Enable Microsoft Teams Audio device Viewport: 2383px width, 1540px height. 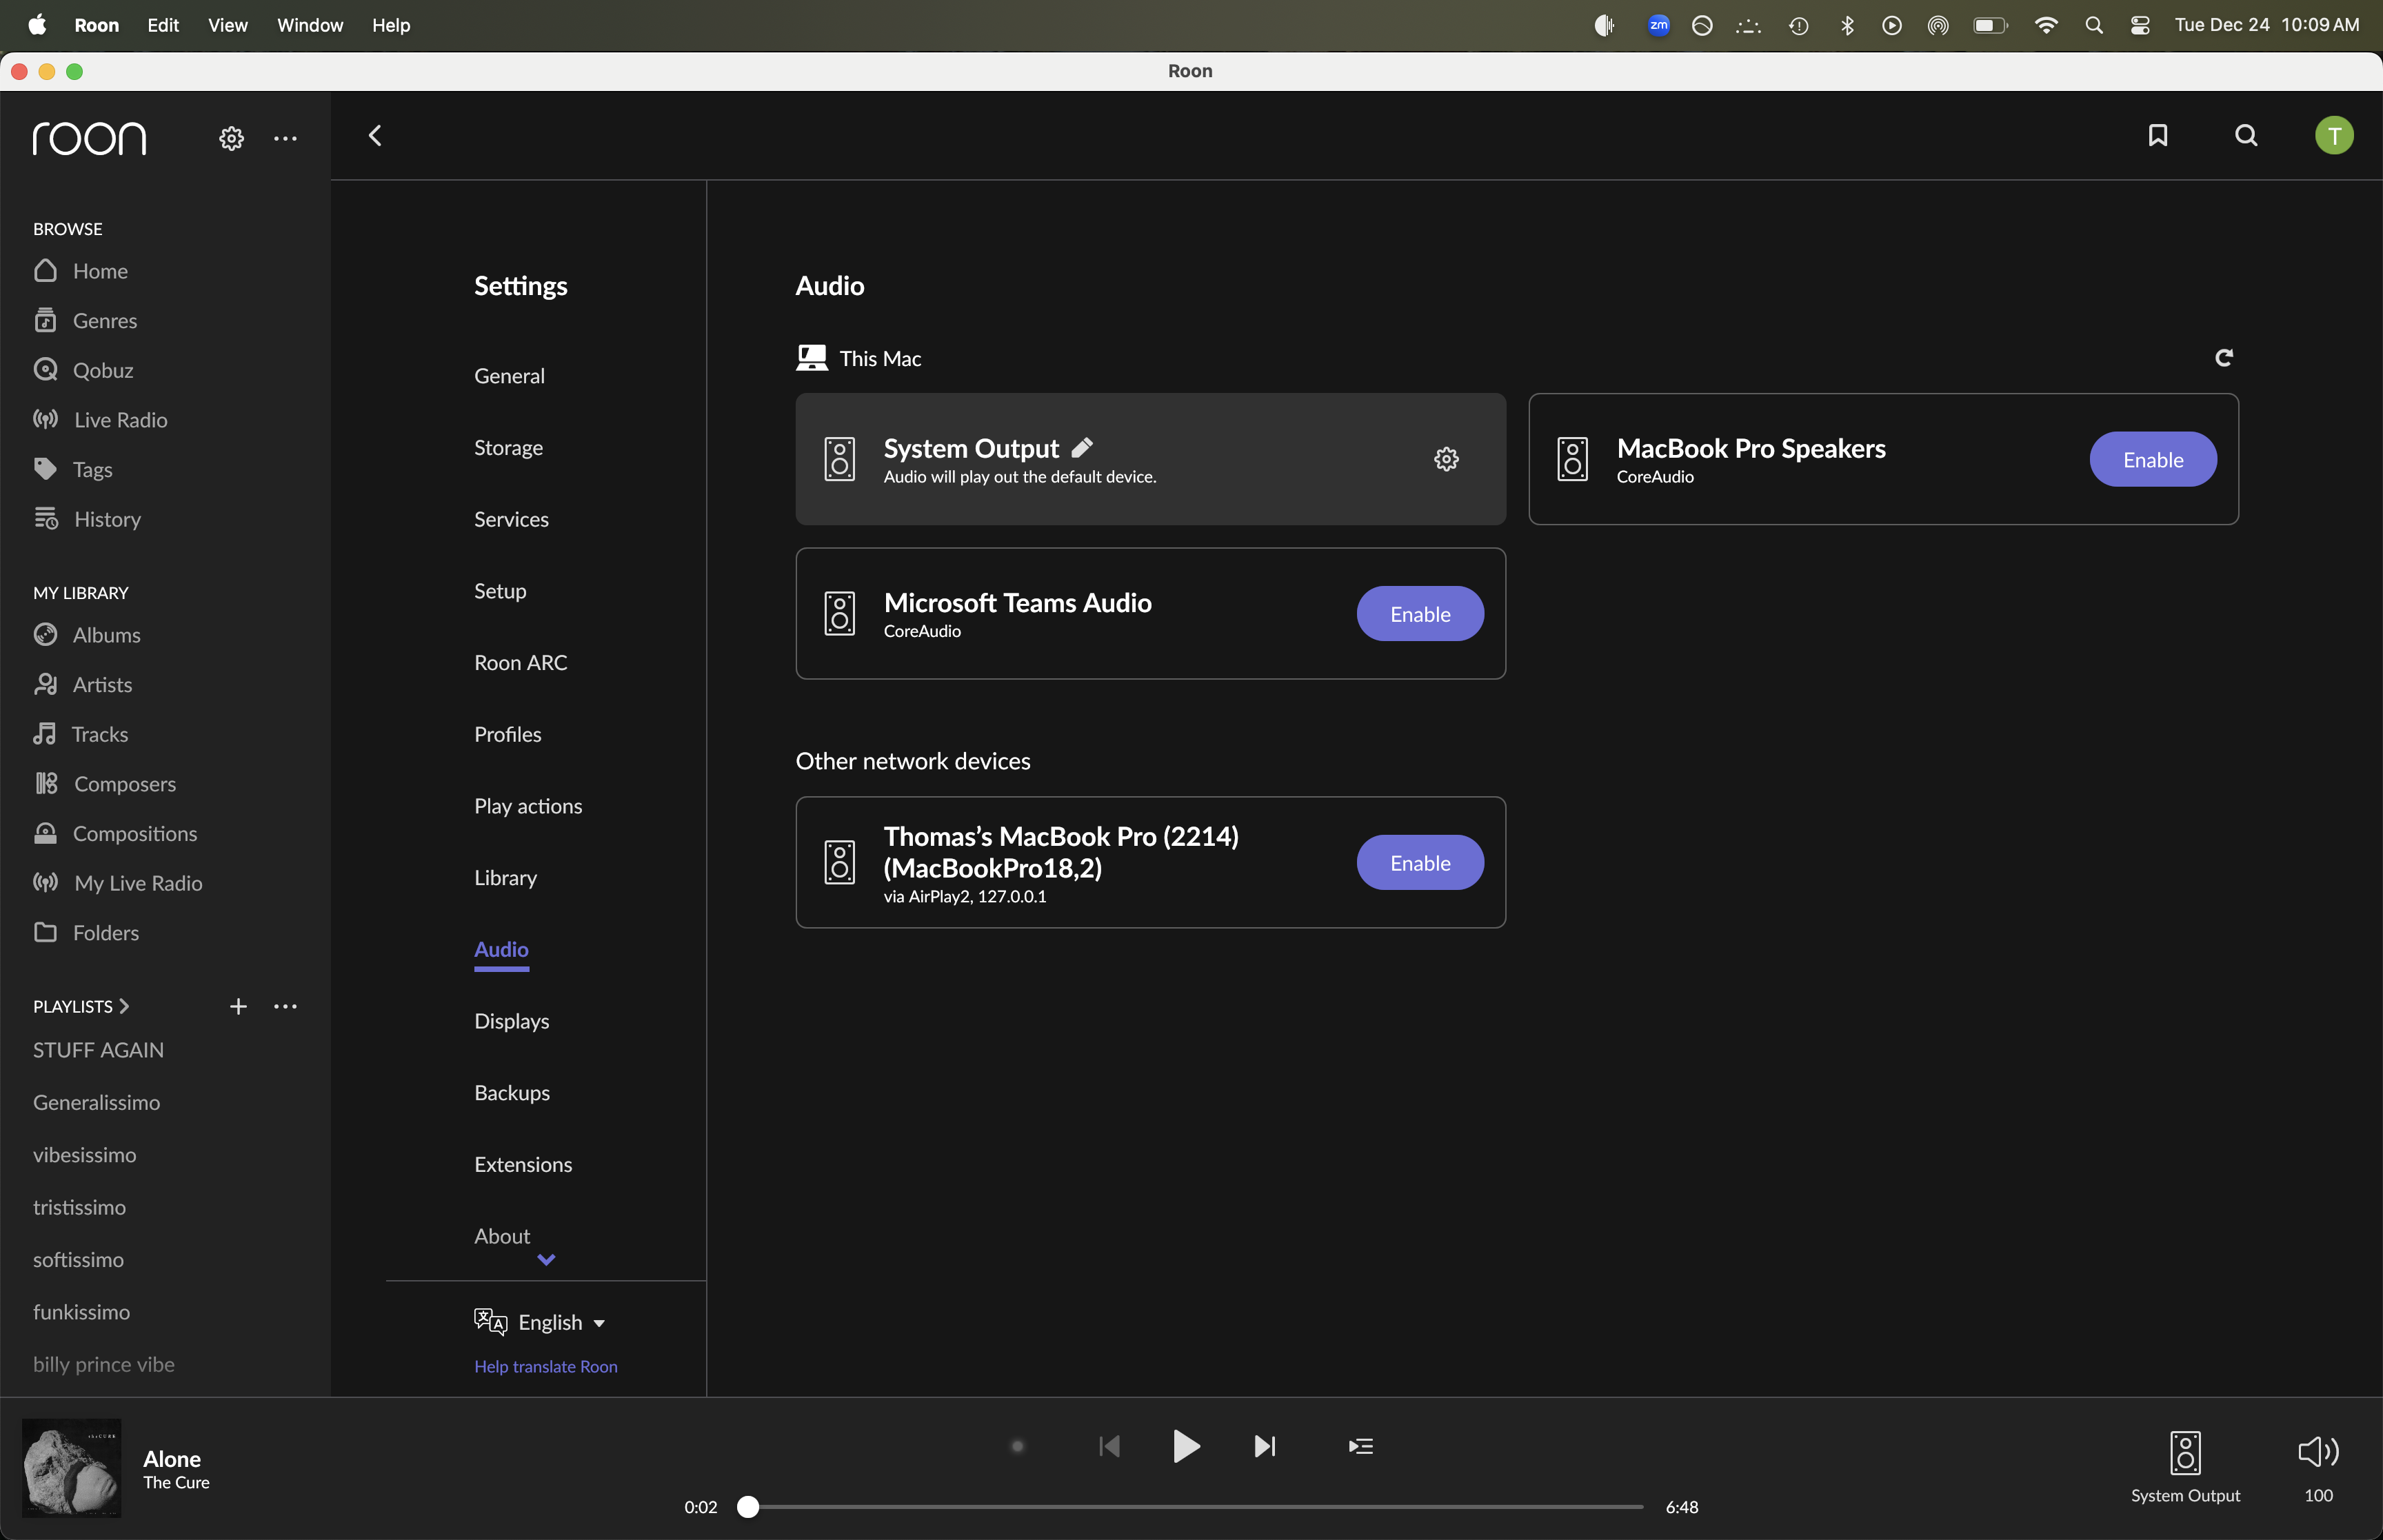coord(1420,614)
